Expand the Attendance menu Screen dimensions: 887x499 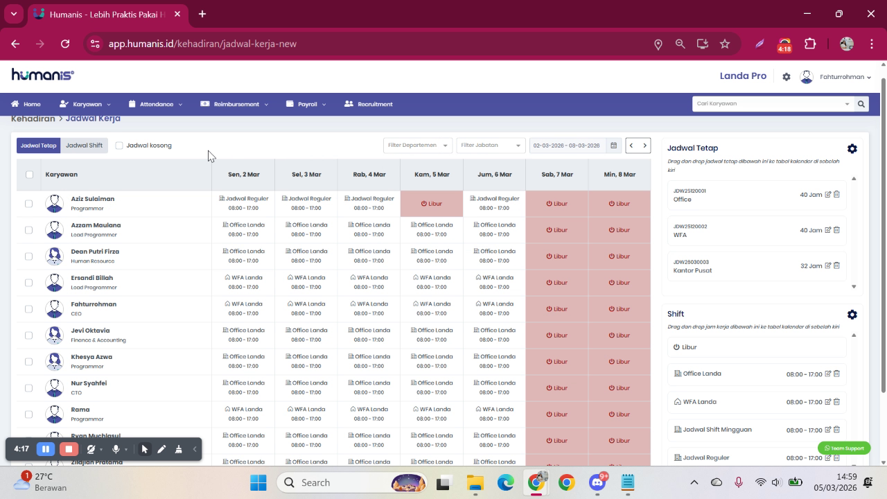[155, 104]
